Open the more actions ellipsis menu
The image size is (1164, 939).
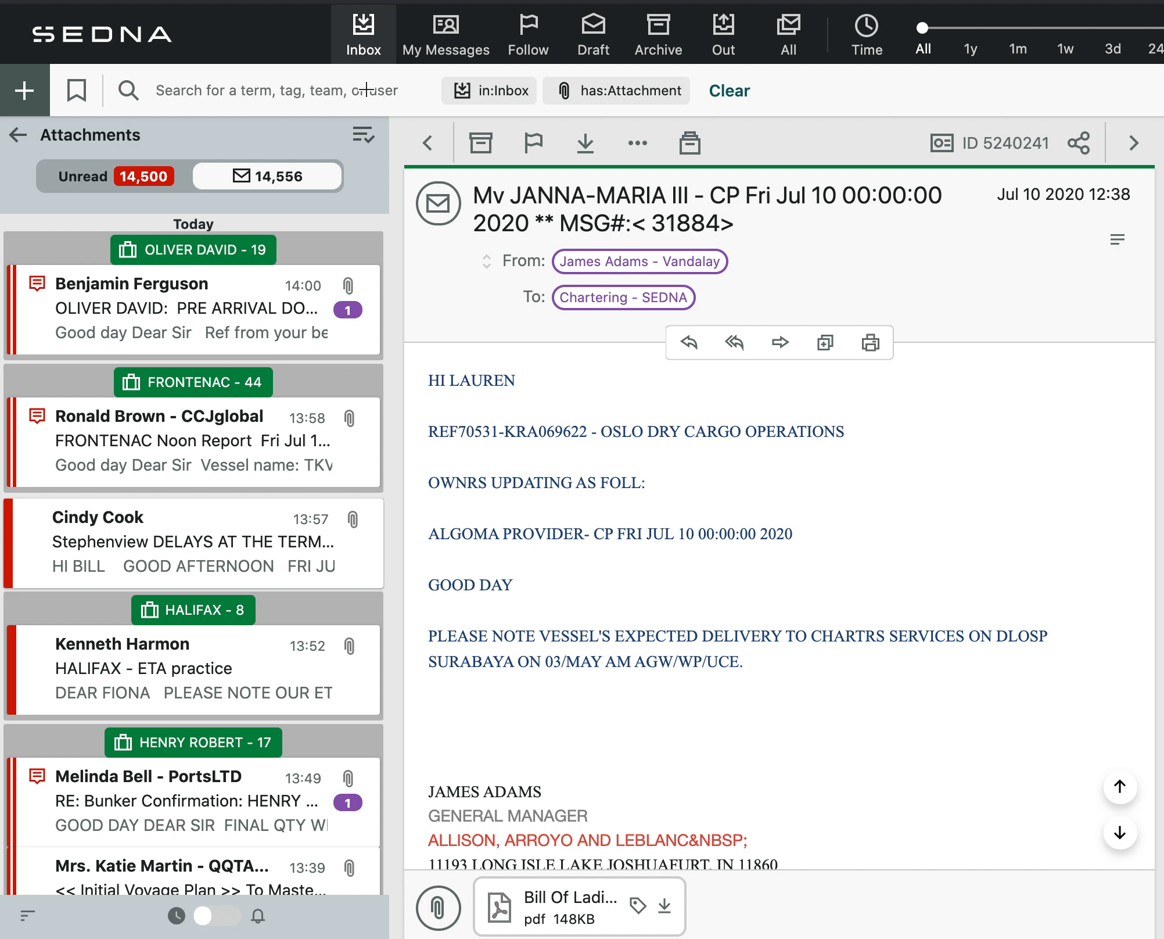point(638,143)
